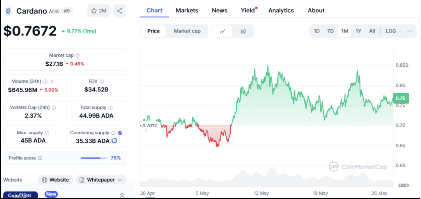
Task: Click Market cap info icon
Action: [78, 55]
